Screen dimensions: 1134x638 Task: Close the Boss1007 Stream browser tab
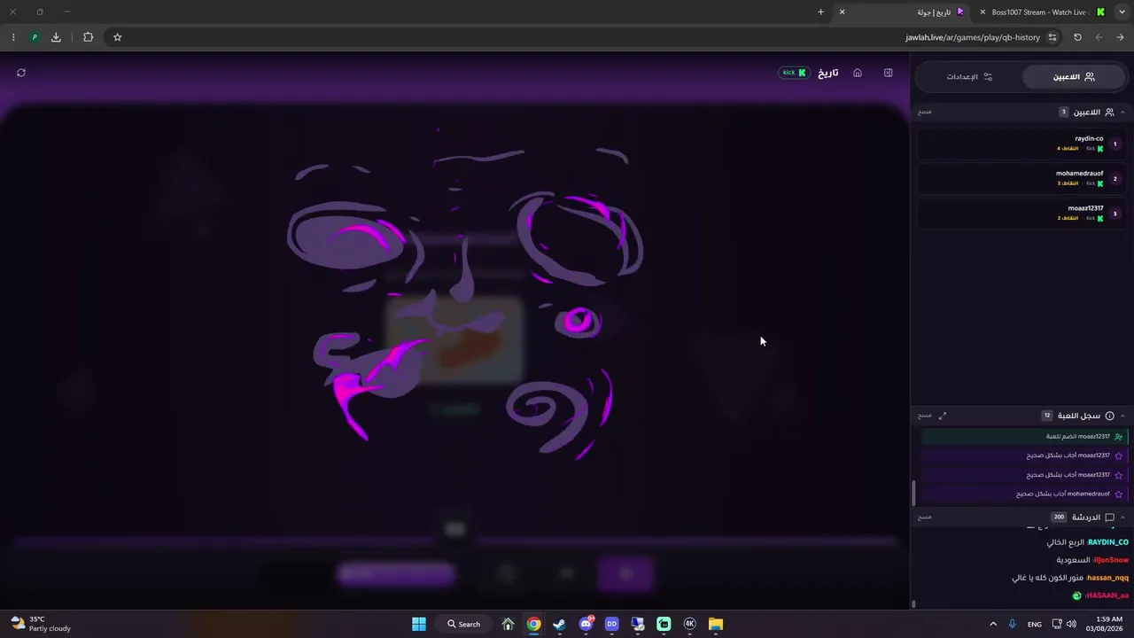coord(983,12)
